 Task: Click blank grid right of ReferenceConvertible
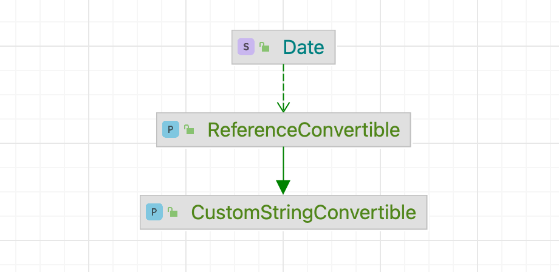486,129
